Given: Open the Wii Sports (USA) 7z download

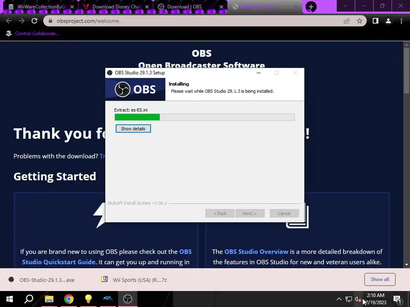Looking at the screenshot, I should tap(135, 280).
